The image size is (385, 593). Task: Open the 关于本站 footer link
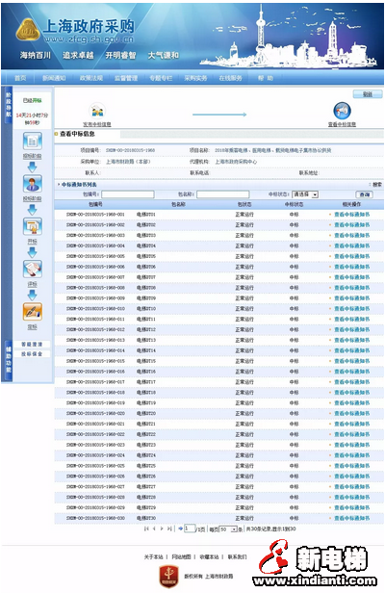[154, 557]
